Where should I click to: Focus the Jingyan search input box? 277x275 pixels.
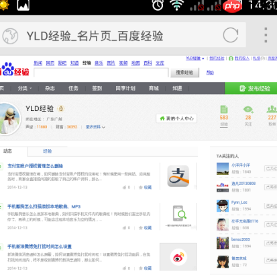click(x=101, y=73)
